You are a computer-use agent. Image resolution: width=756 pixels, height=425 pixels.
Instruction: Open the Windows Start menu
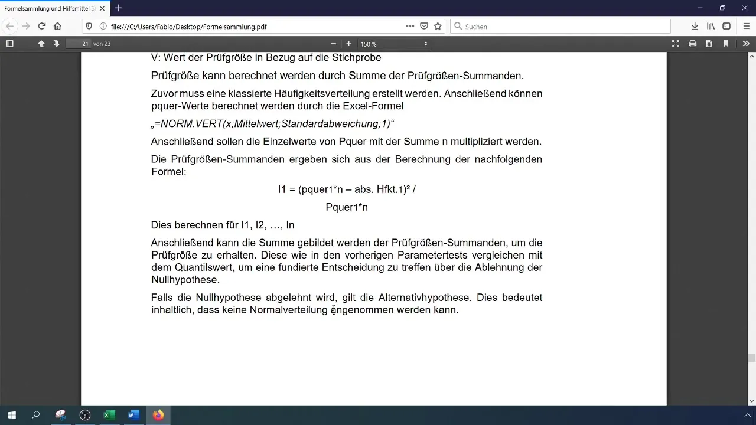click(x=12, y=415)
